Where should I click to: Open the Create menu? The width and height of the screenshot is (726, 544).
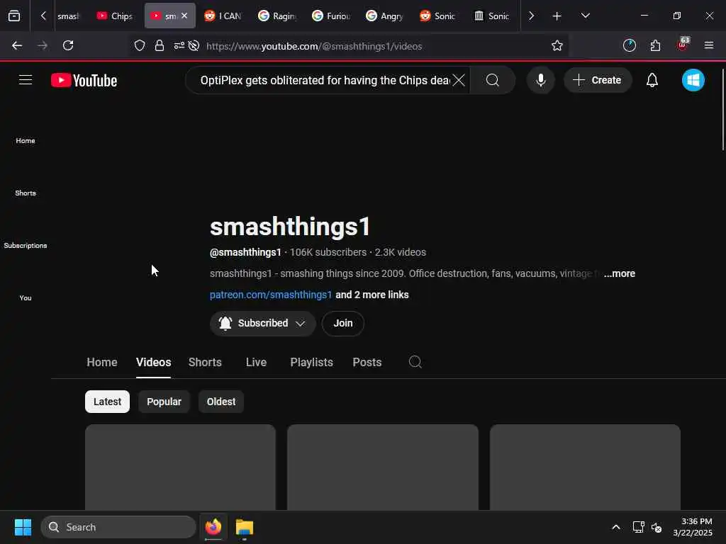(597, 80)
